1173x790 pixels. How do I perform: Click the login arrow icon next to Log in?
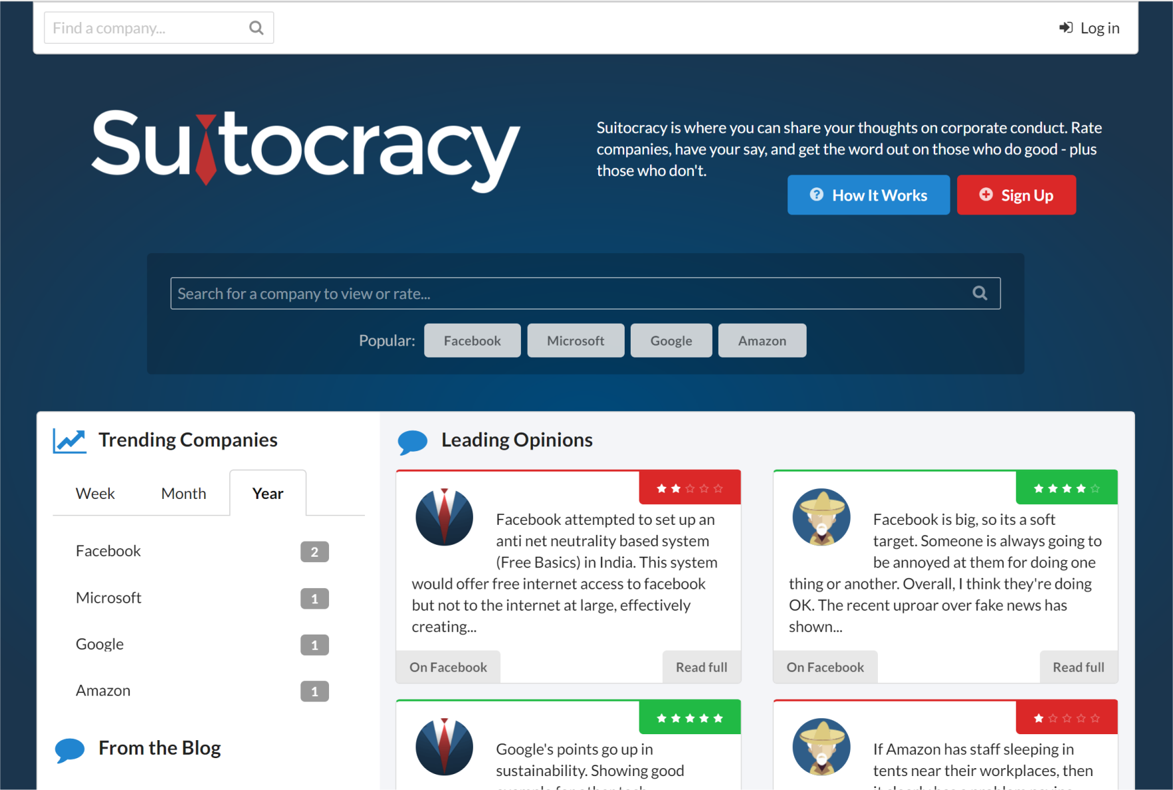[1065, 27]
